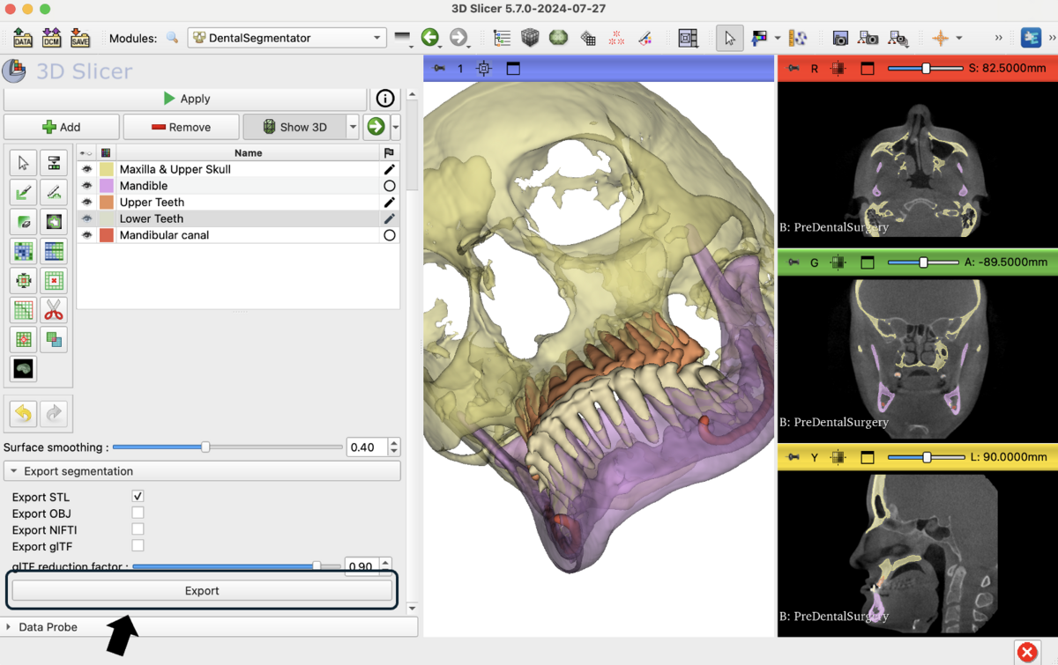Screen dimensions: 1058x665
Task: Select the Islands segment effect
Action: (x=24, y=339)
